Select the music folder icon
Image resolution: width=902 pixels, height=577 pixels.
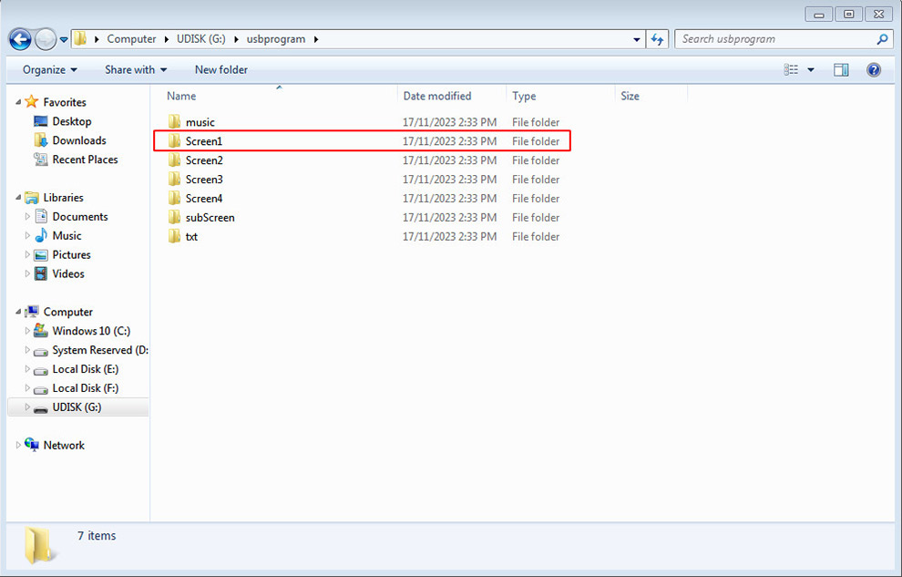tap(174, 121)
